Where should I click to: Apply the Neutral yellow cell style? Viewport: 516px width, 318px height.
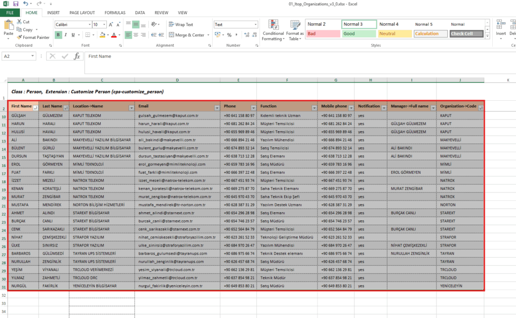coord(395,34)
